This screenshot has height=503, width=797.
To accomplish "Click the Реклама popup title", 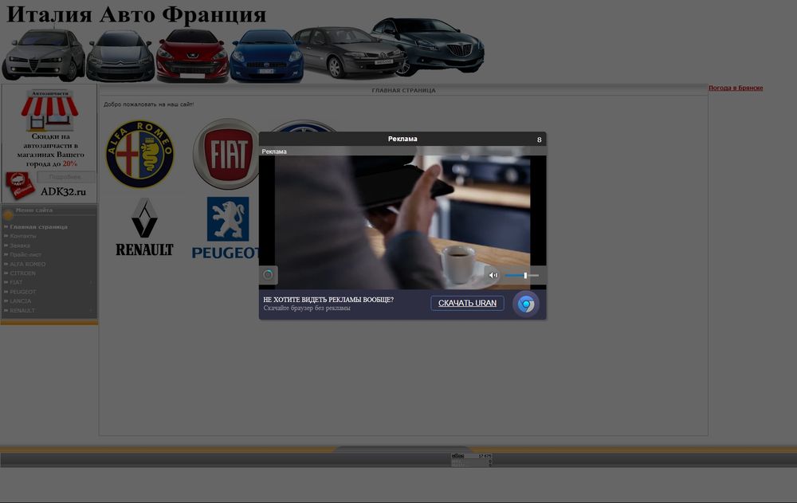I will click(x=402, y=139).
